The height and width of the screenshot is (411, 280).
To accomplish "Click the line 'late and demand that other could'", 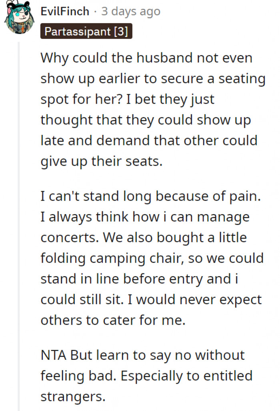I will pos(148,141).
